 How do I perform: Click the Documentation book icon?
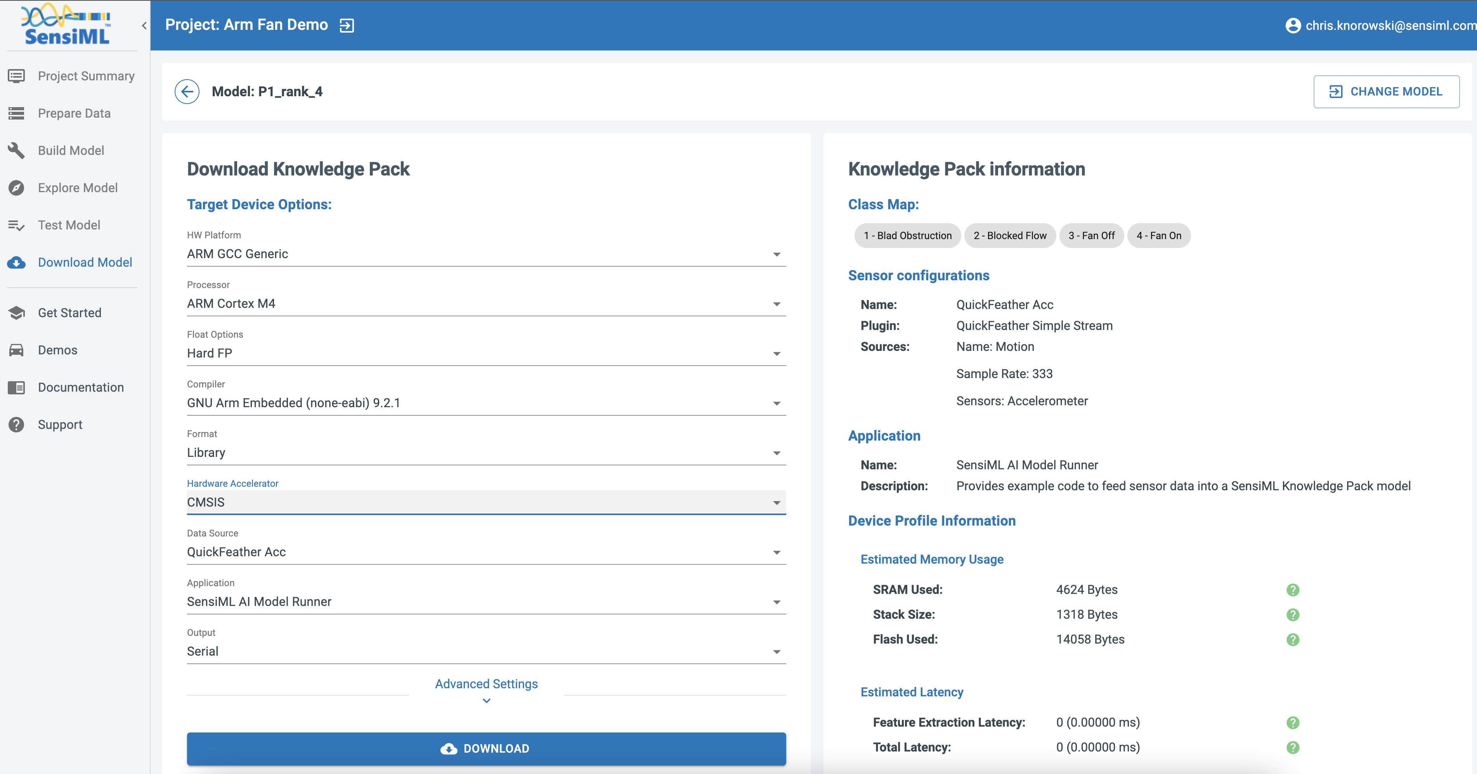click(16, 387)
